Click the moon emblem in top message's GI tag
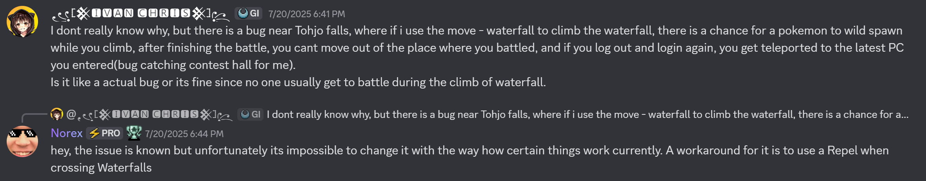This screenshot has height=181, width=926. [243, 14]
